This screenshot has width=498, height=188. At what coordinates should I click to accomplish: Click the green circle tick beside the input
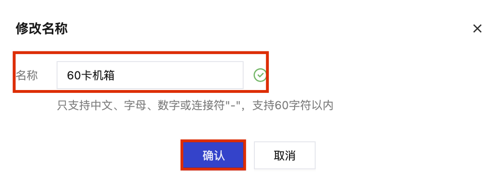(x=260, y=75)
